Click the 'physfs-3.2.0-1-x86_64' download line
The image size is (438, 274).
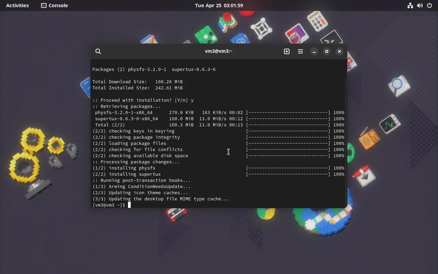coord(219,112)
